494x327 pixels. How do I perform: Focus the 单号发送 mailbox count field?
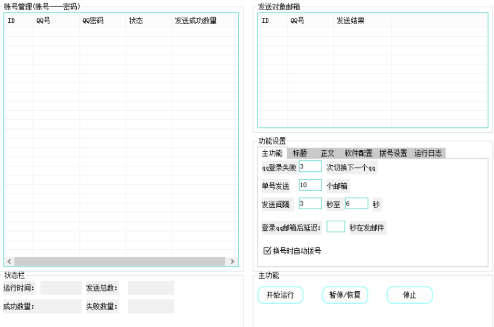310,185
